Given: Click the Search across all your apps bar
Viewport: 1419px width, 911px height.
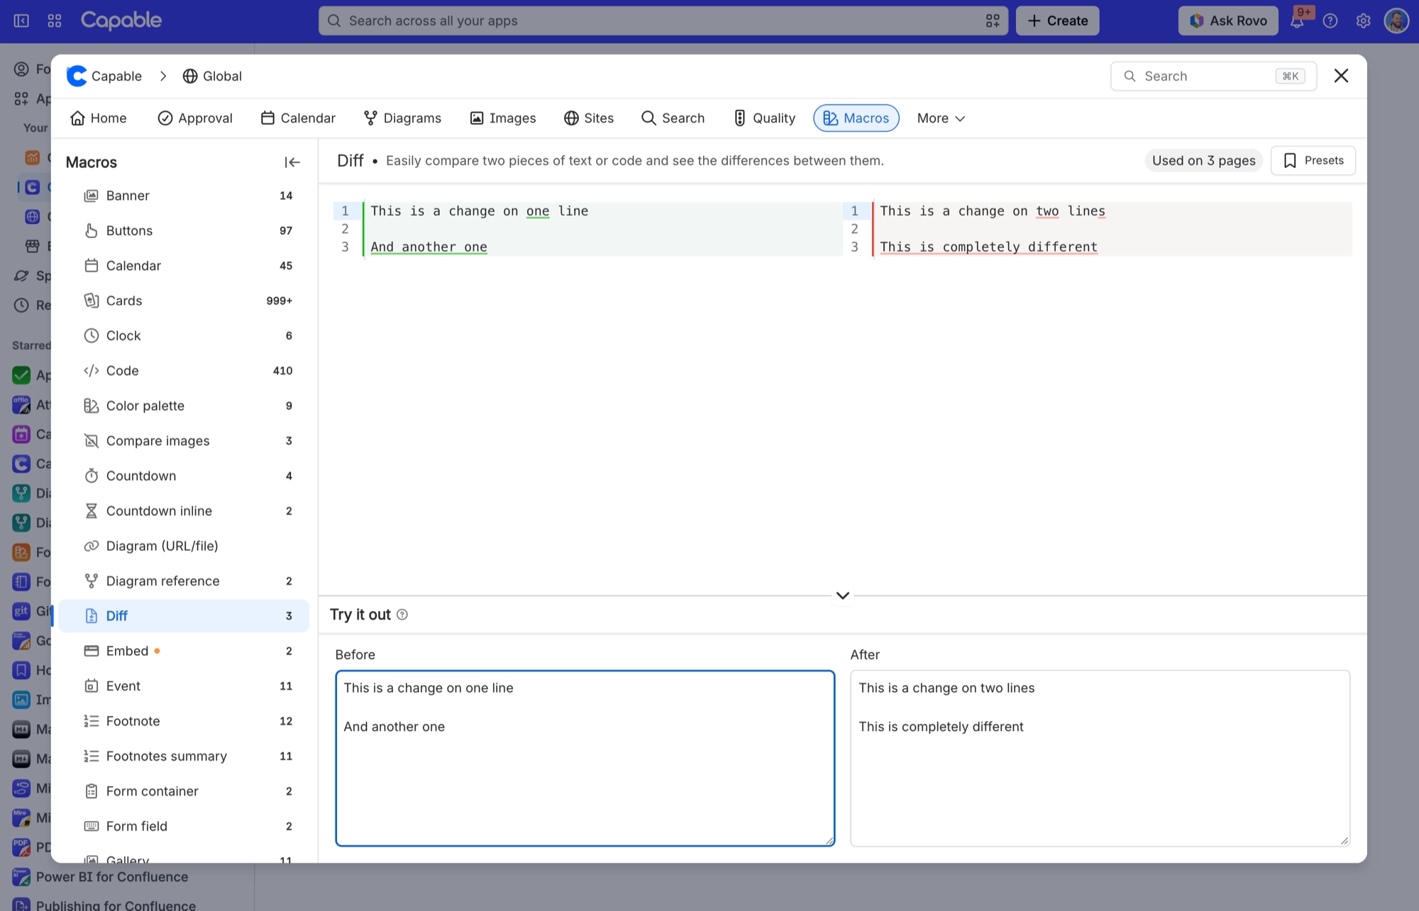Looking at the screenshot, I should tap(663, 21).
